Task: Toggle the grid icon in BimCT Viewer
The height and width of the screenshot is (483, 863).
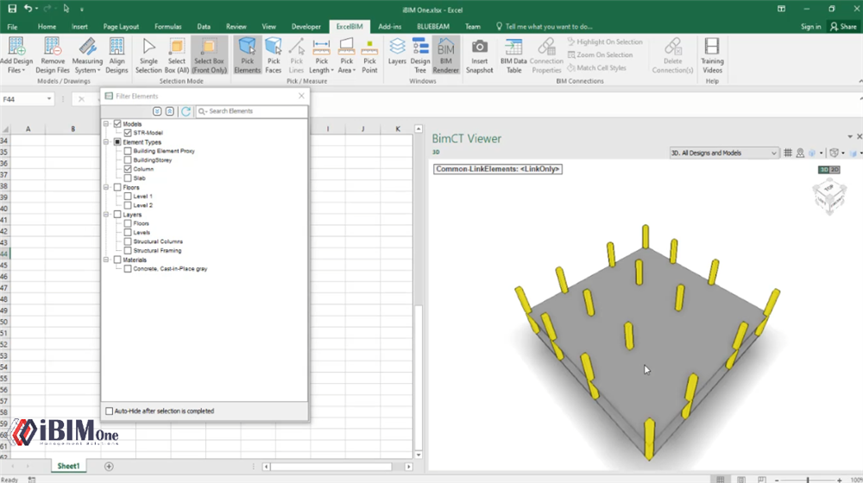Action: (x=788, y=153)
